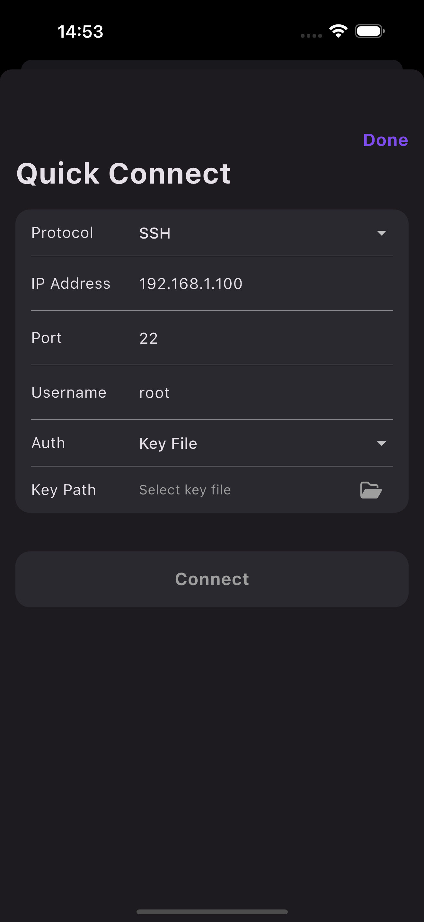This screenshot has width=424, height=922.
Task: Tap the Protocol row label
Action: (62, 233)
